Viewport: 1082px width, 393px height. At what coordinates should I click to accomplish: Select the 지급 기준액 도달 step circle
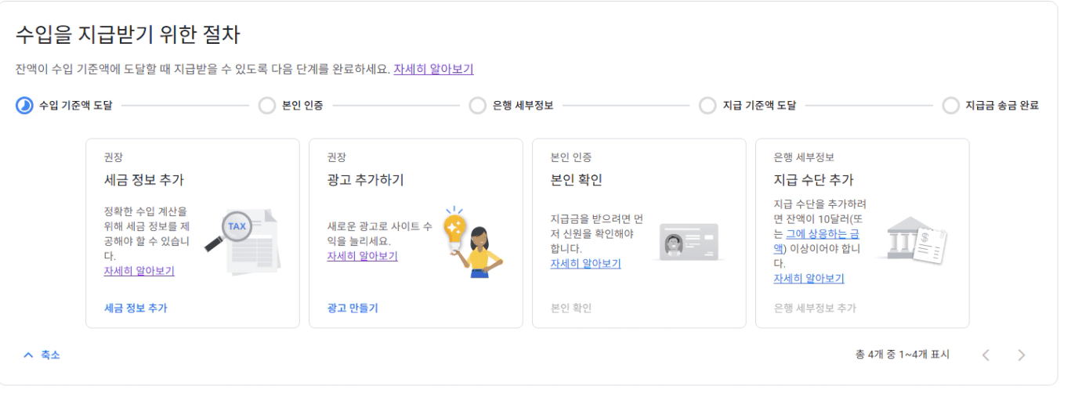(707, 106)
